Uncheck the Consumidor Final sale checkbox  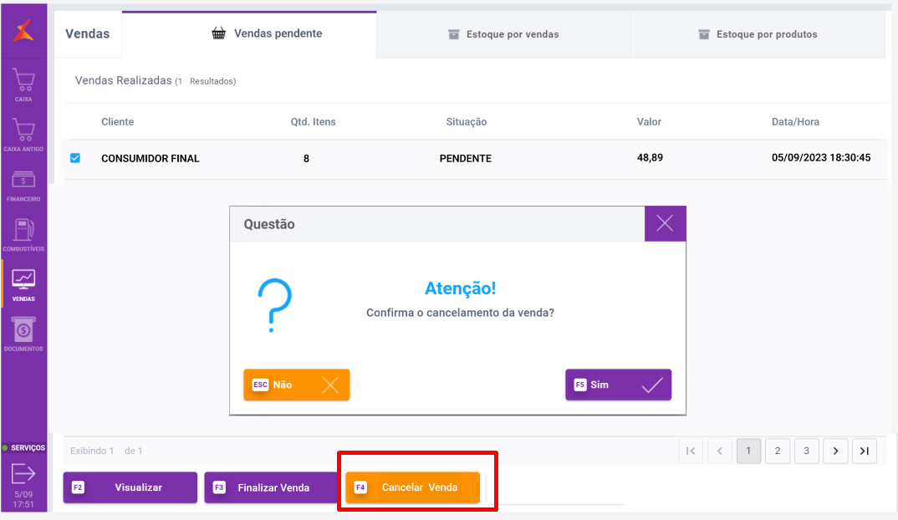pyautogui.click(x=75, y=157)
